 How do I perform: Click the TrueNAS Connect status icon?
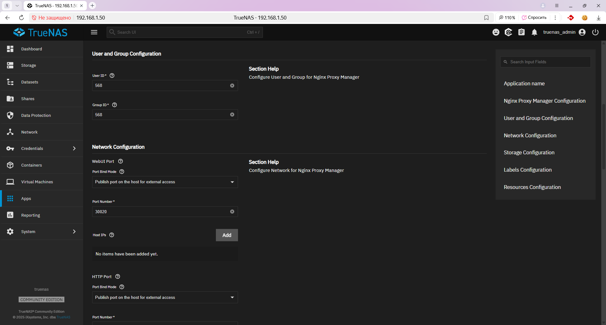tap(508, 32)
